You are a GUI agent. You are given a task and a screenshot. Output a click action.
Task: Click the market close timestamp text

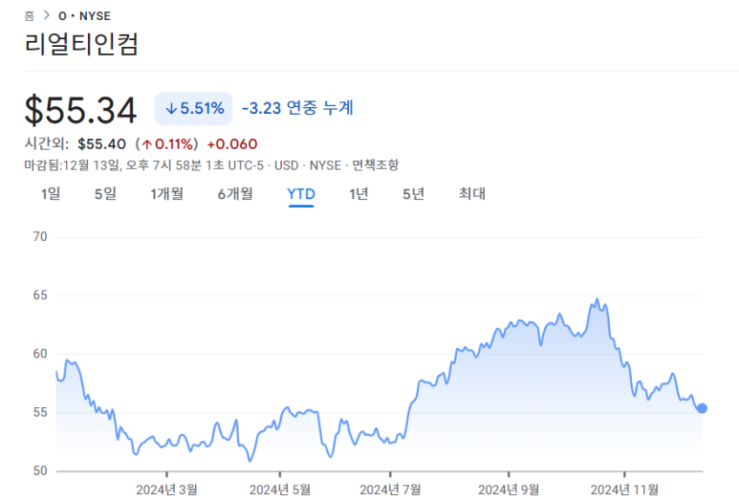143,165
